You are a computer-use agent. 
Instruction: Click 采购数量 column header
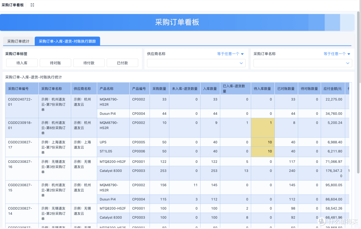[159, 89]
